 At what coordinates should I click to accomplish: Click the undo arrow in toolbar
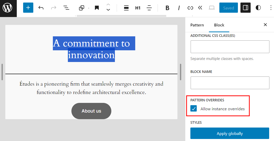tap(41, 8)
